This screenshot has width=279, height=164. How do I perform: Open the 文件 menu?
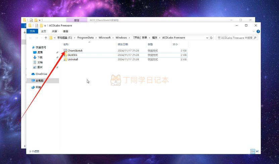[32, 31]
